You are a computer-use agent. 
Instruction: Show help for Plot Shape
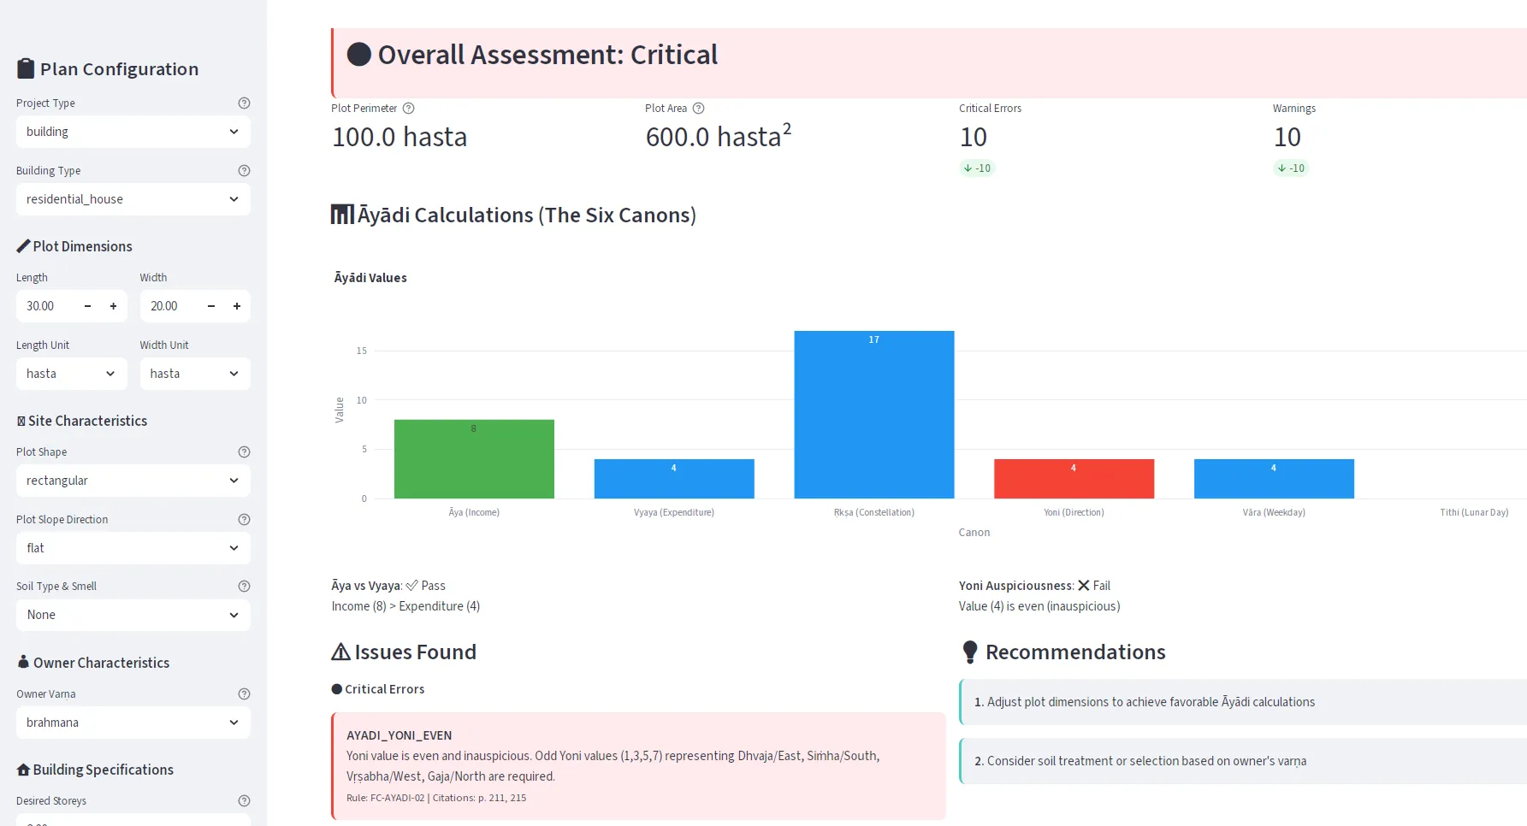(244, 451)
